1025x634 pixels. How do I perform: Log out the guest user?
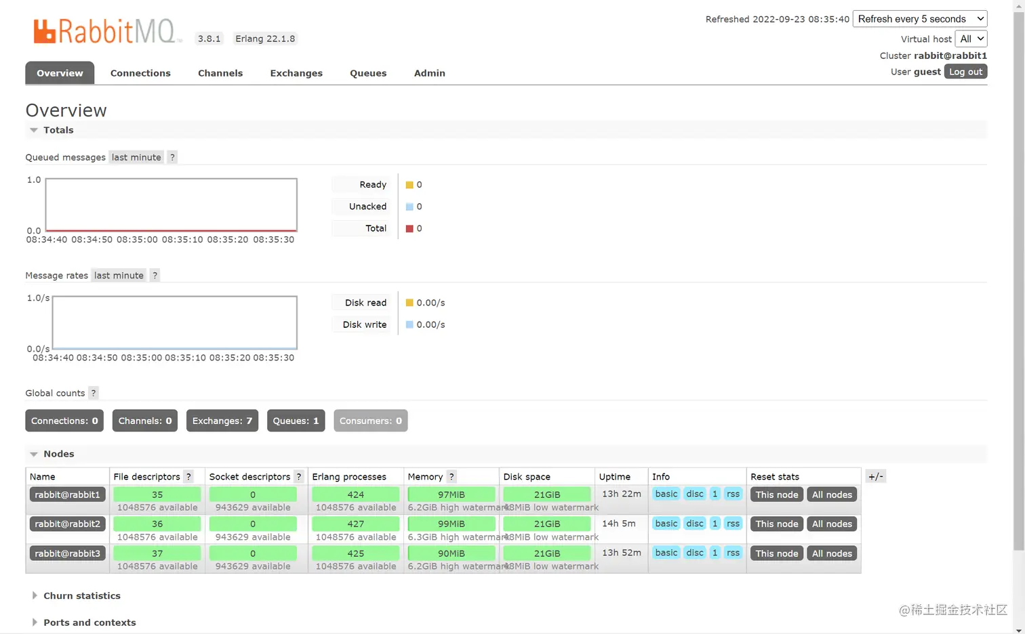965,72
